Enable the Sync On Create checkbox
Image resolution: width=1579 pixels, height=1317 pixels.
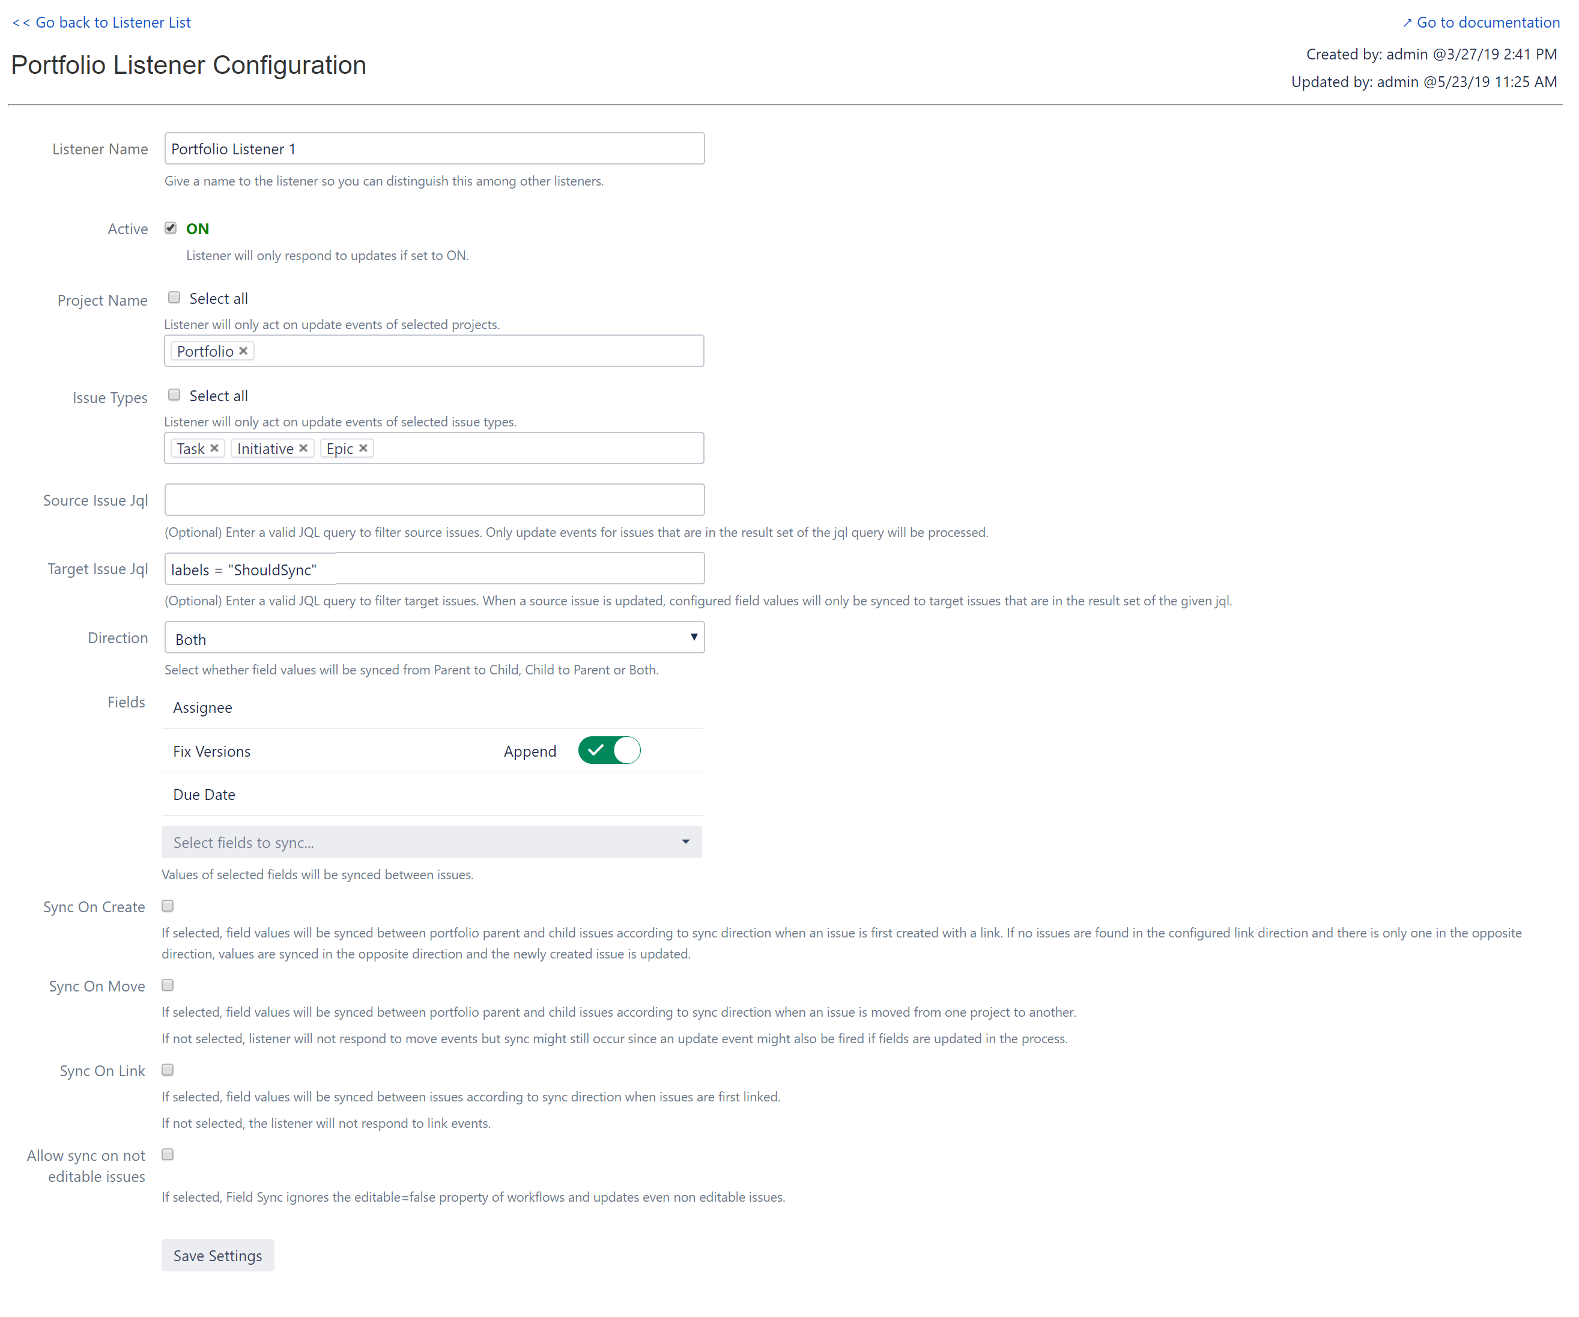point(168,906)
